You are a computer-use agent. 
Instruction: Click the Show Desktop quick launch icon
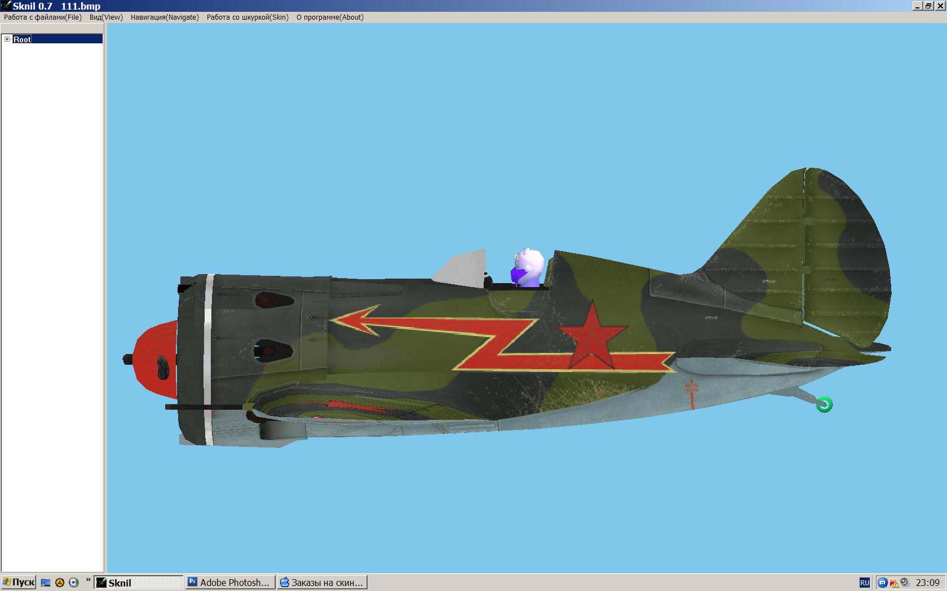(46, 583)
